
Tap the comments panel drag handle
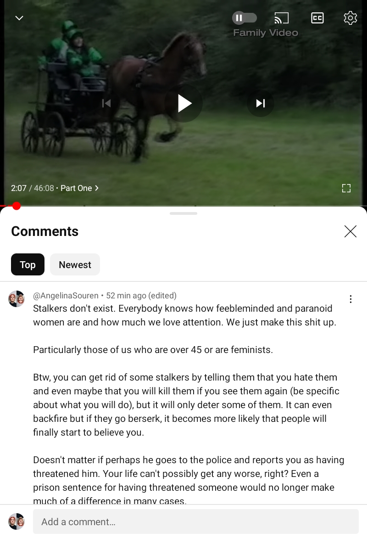[x=183, y=213]
